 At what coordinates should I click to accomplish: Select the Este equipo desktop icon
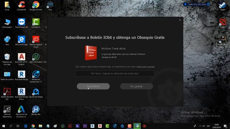[x=7, y=23]
